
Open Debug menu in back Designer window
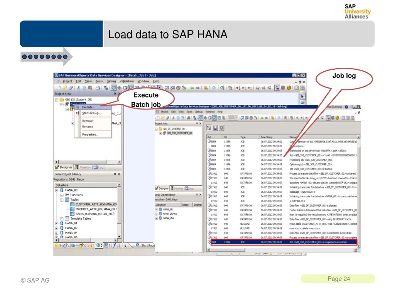tap(111, 81)
